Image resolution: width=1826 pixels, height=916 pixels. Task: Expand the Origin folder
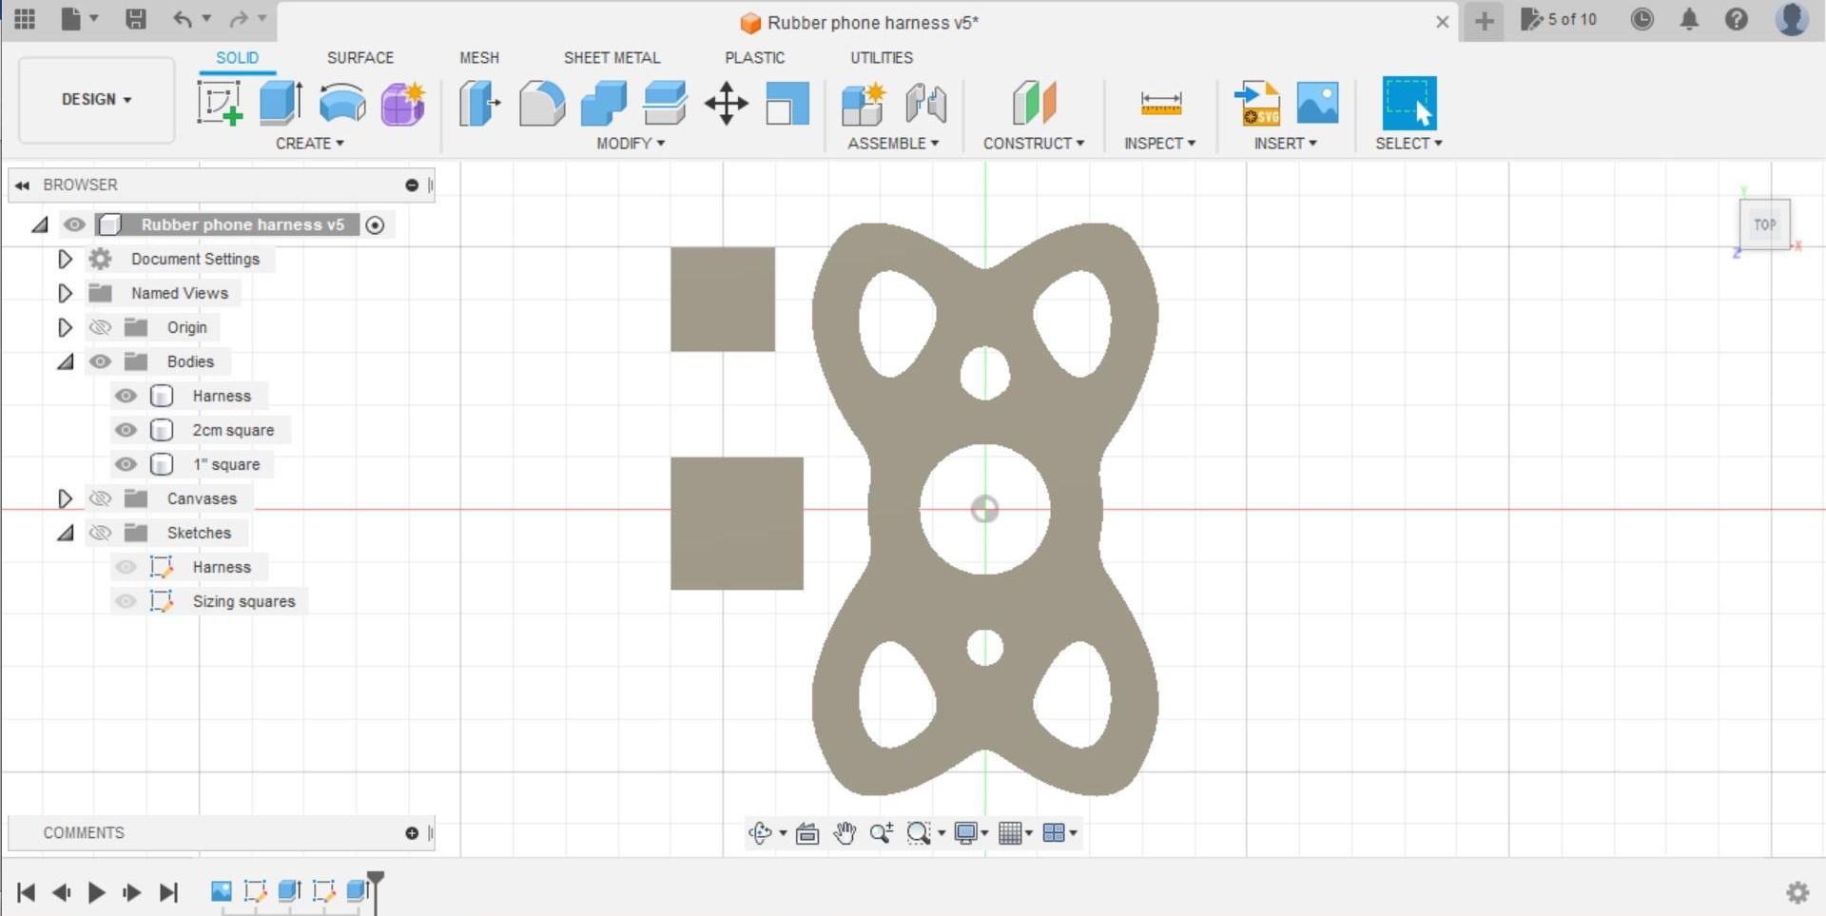65,327
